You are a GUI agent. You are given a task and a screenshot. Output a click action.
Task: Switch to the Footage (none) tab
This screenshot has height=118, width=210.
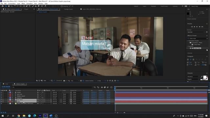coord(68,9)
